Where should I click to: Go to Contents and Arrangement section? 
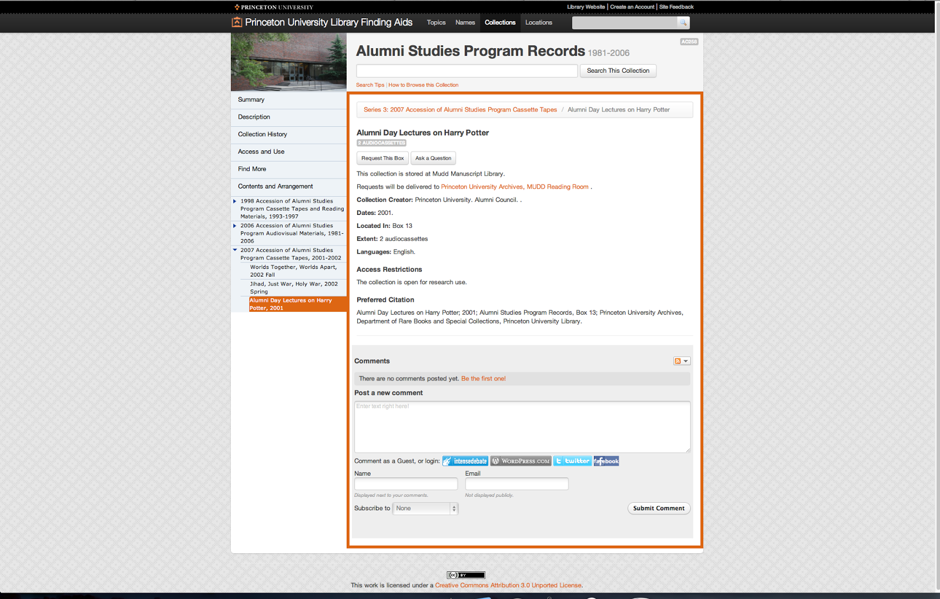(x=288, y=187)
